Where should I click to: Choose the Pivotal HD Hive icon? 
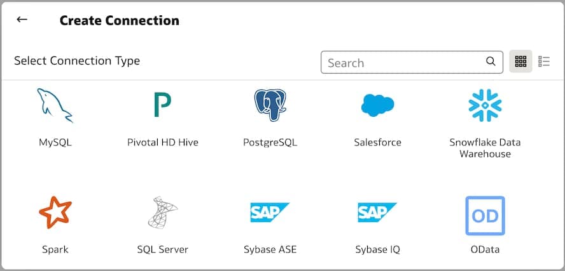pos(162,105)
